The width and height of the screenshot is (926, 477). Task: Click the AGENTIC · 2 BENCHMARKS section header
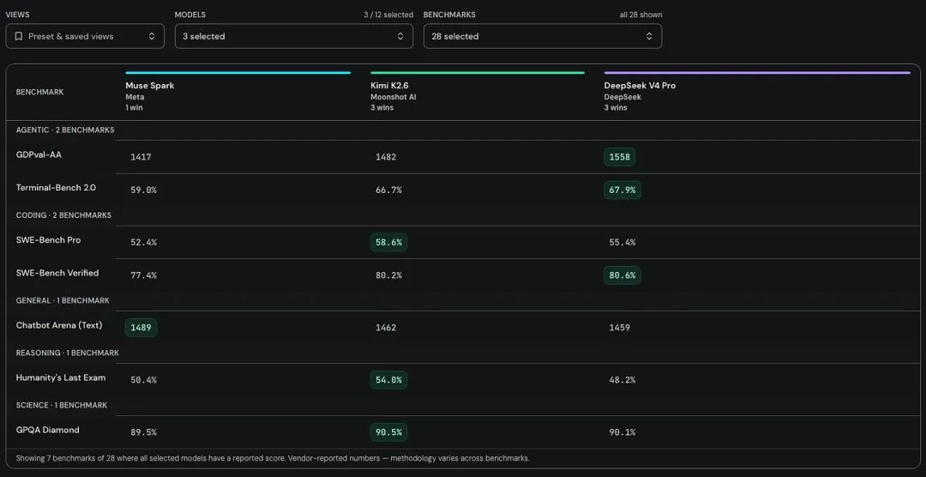click(65, 130)
